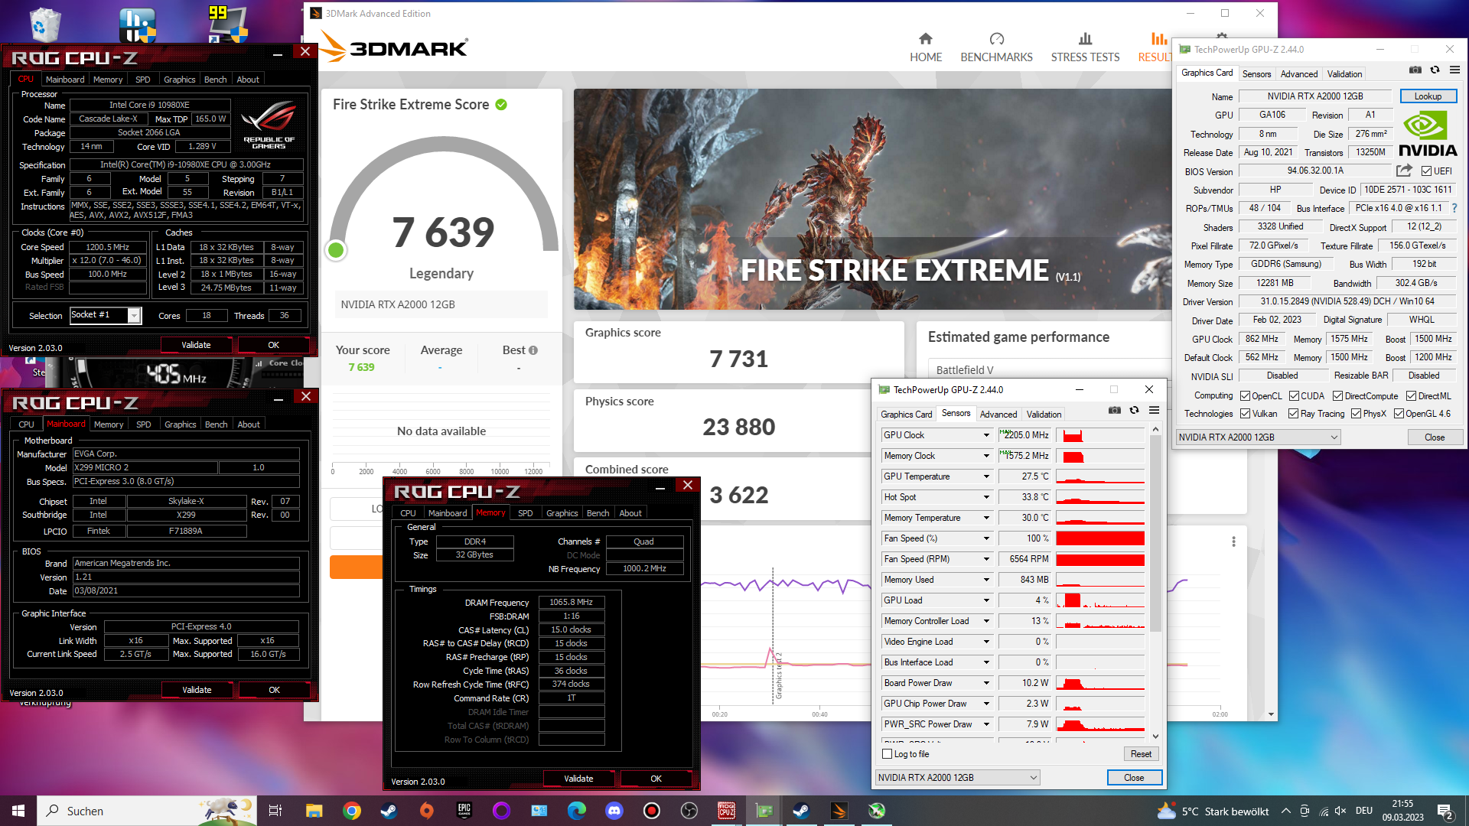Switch to 3DMark in the taskbar
Viewport: 1469px width, 826px height.
click(839, 811)
